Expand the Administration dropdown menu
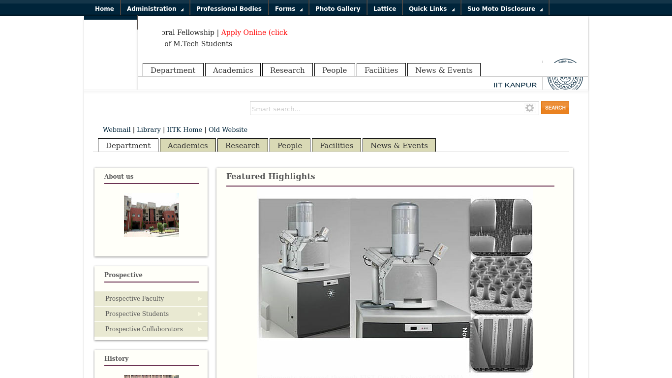This screenshot has height=378, width=672. 152,8
